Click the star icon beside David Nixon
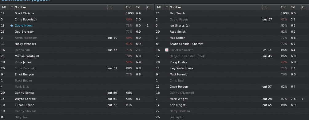 click(x=12, y=26)
